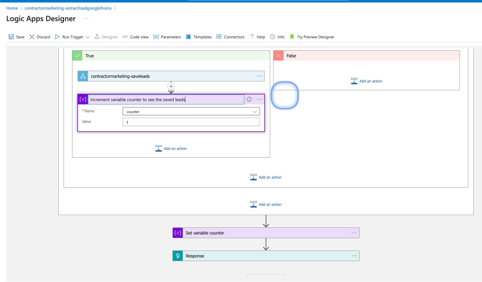This screenshot has width=482, height=282.
Task: Open ellipsis menu of Increment variable action
Action: point(259,100)
